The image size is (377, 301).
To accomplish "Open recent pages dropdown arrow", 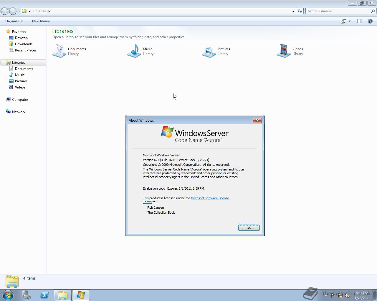I will (x=19, y=11).
